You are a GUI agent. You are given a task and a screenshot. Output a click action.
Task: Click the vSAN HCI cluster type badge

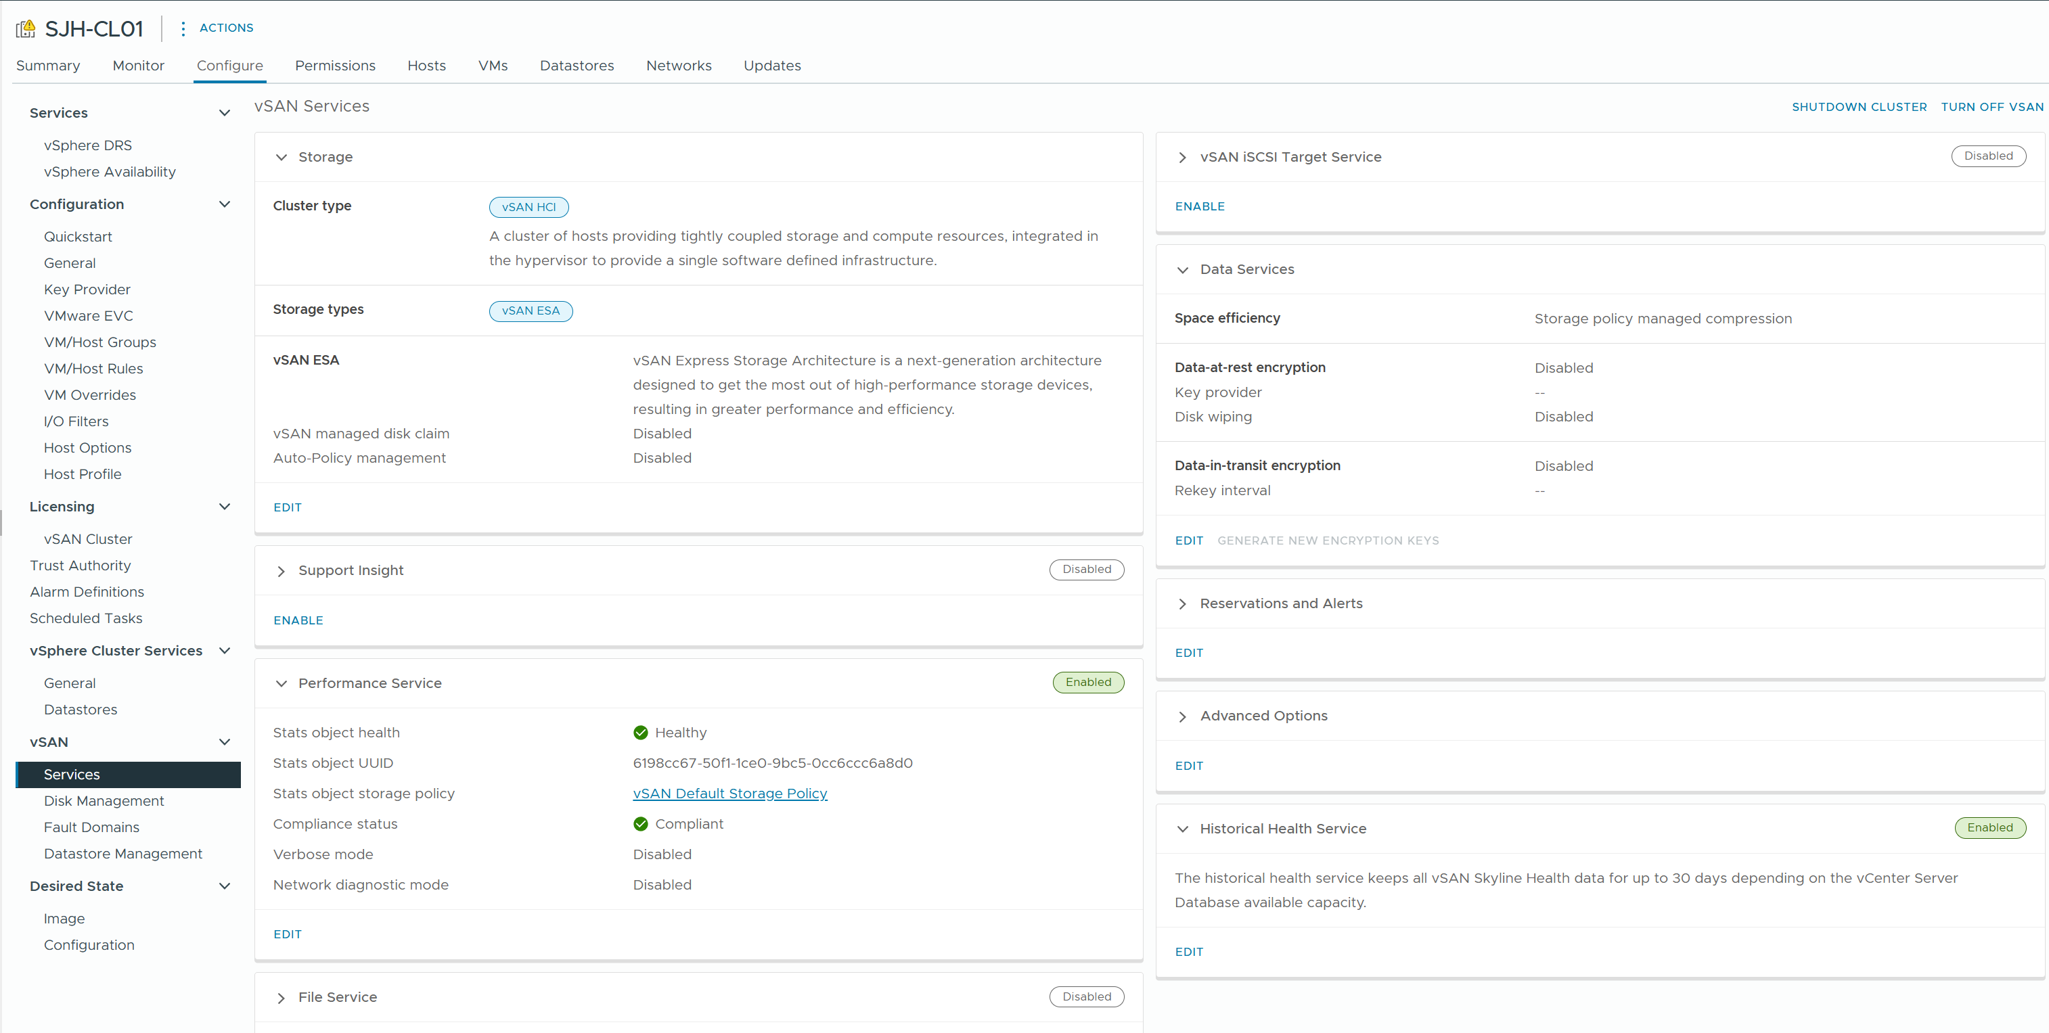pyautogui.click(x=528, y=207)
